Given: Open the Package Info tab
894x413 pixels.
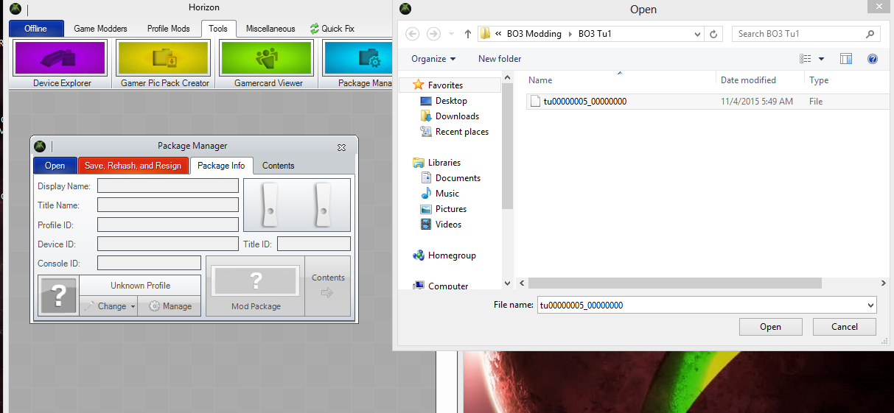Looking at the screenshot, I should tap(221, 166).
